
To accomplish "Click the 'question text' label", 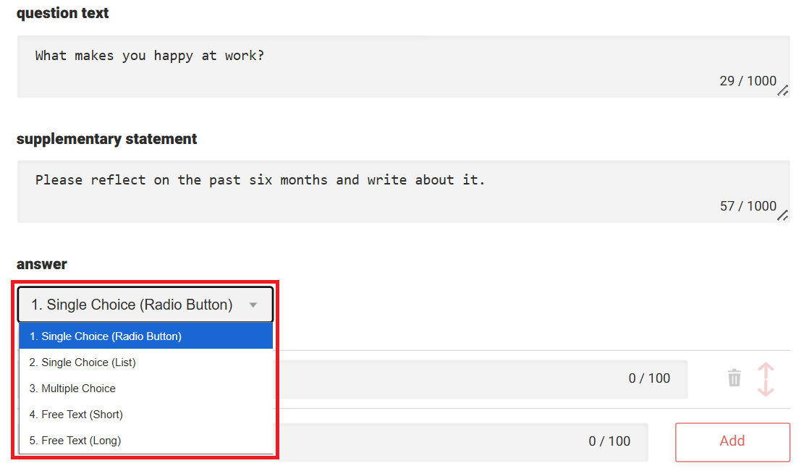I will point(63,14).
